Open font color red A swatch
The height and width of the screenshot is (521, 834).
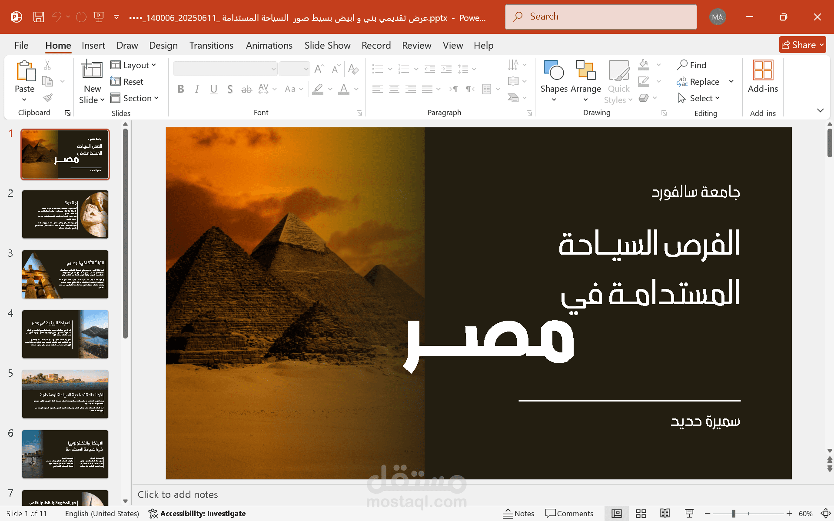click(x=344, y=89)
